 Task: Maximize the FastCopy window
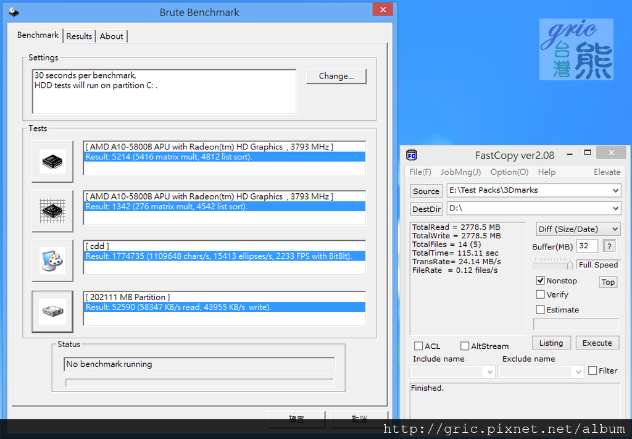(x=588, y=153)
